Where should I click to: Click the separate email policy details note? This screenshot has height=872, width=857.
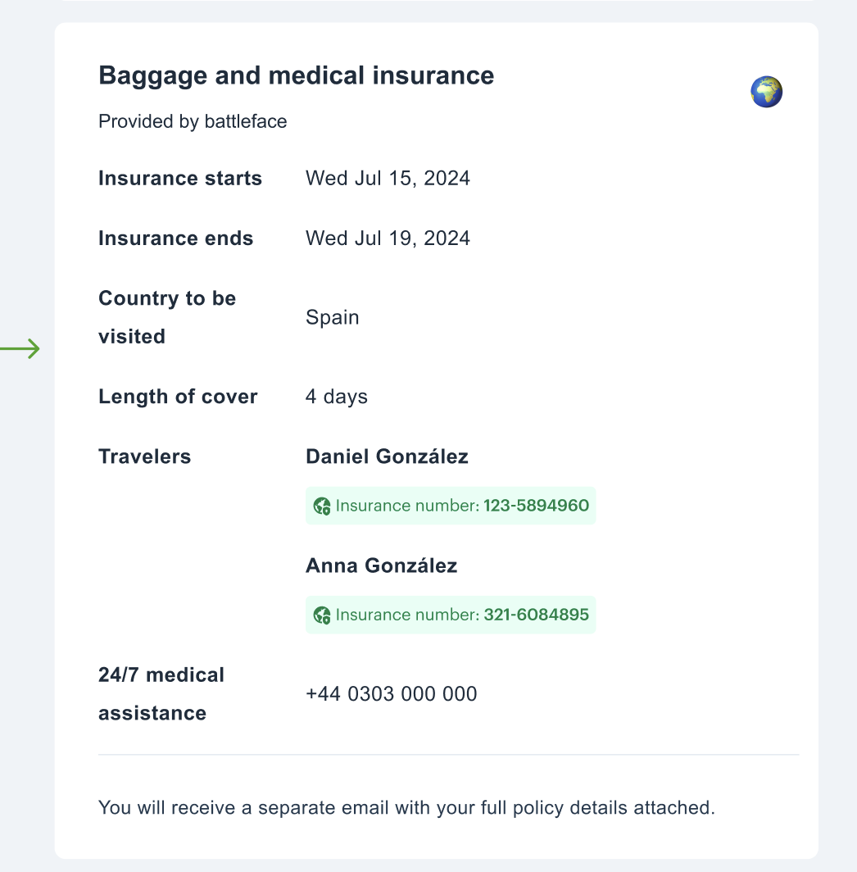click(406, 807)
